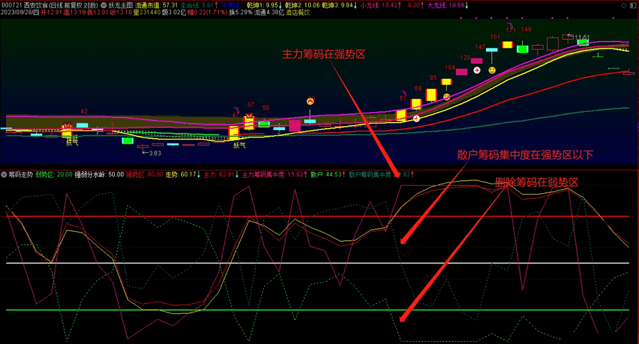The image size is (639, 344).
Task: Click the candle count label 42
Action: 84,111
